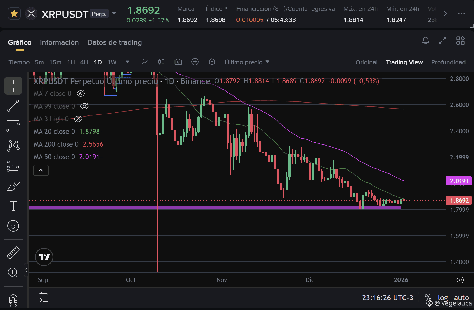
Task: Take a chart snapshot with camera icon
Action: point(178,62)
